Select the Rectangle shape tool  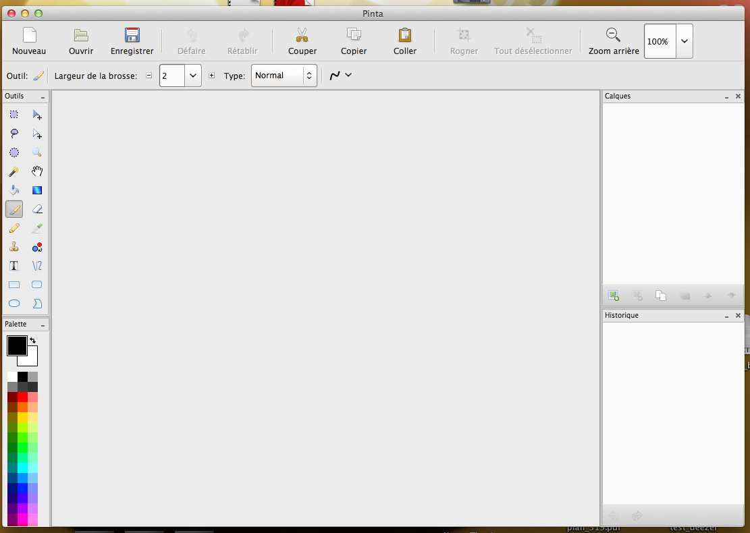pos(14,285)
